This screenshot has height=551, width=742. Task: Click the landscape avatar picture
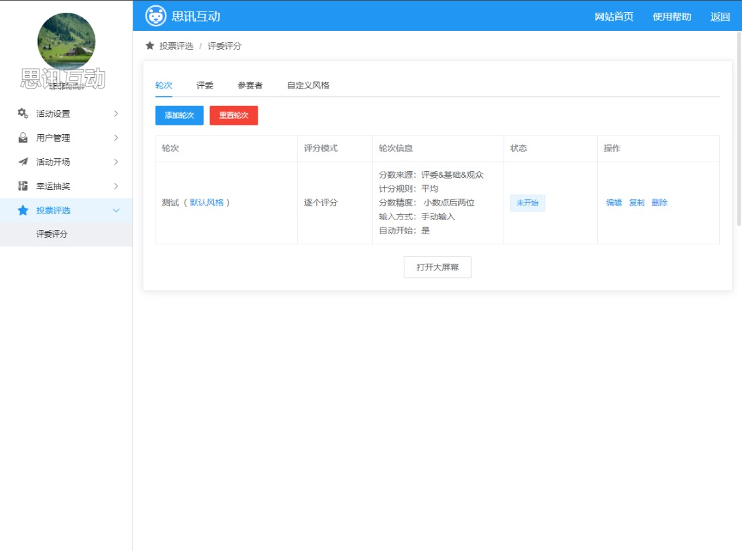click(x=66, y=42)
